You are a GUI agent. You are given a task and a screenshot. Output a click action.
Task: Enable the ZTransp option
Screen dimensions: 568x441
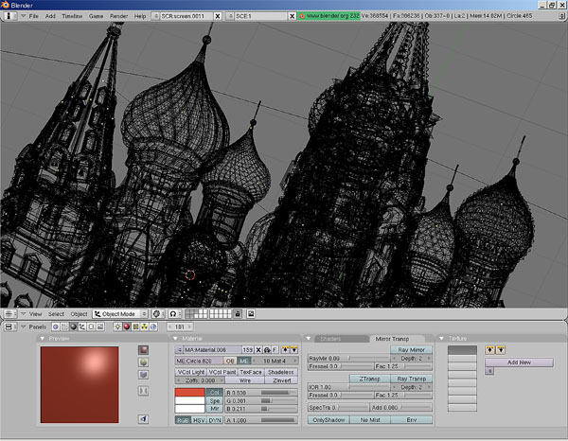coord(369,379)
